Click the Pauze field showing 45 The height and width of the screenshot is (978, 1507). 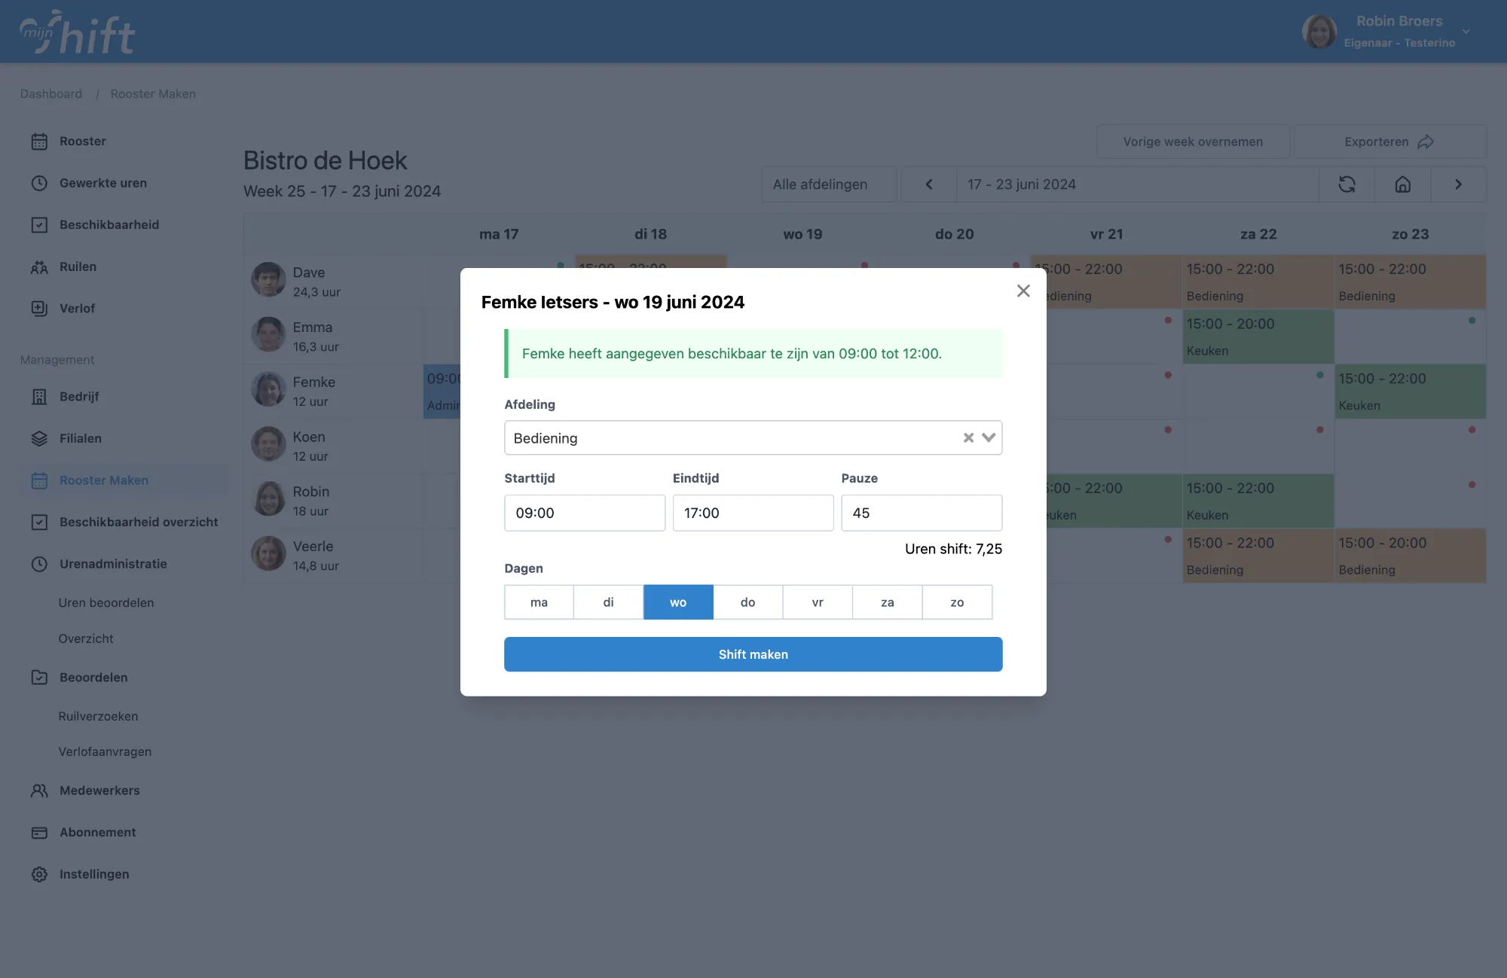coord(922,513)
